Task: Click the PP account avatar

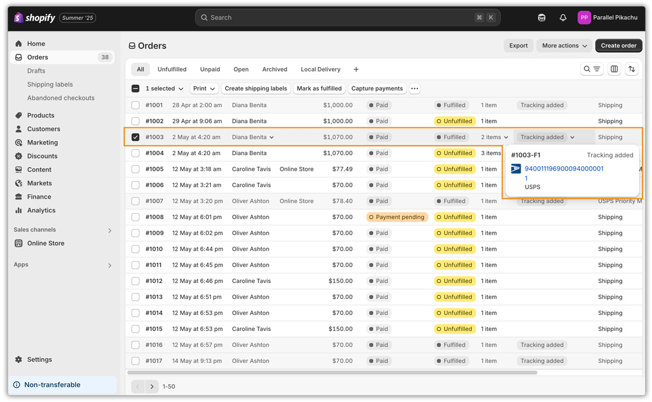Action: [584, 17]
